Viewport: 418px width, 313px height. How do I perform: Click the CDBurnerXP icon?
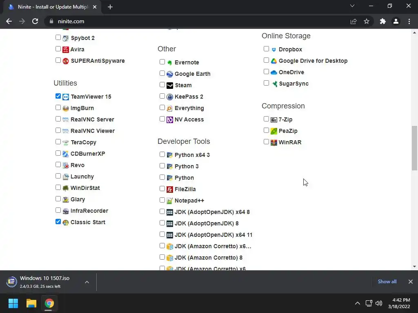(66, 154)
